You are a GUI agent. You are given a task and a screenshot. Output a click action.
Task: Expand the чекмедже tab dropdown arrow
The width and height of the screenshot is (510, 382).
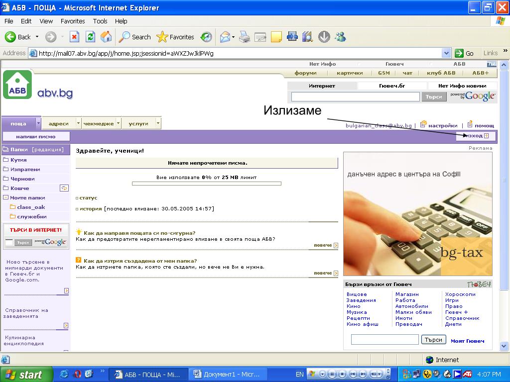point(119,123)
